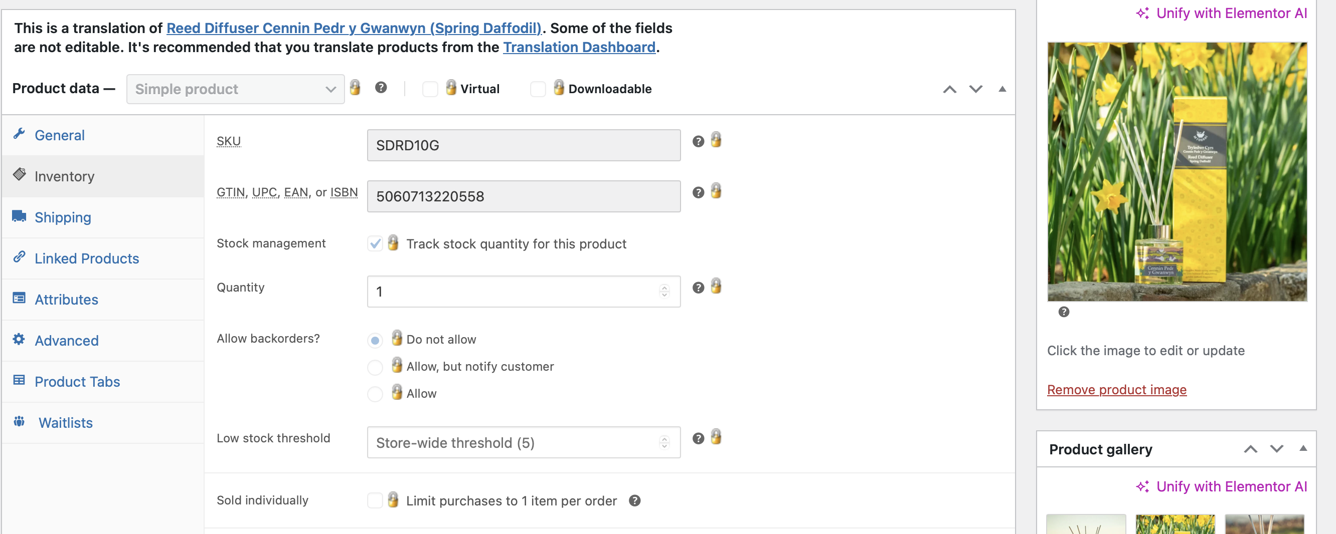Open the Shipping tab
1336x534 pixels.
click(x=63, y=217)
